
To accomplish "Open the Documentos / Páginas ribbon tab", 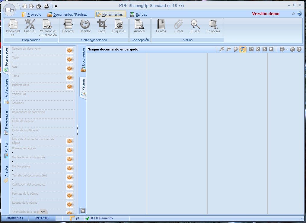I will 67,15.
